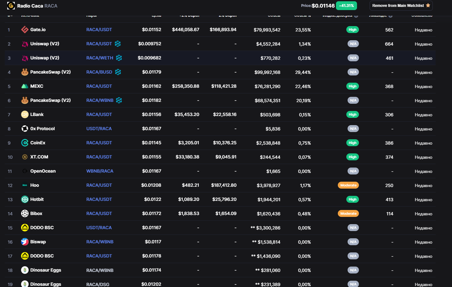Click the Gate.io exchange logo
Screen dimensions: 452x287
(25, 30)
